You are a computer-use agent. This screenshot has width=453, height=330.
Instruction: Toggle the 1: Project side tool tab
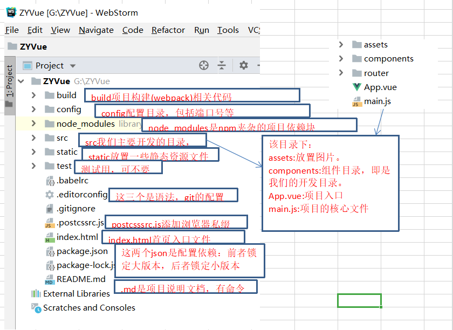[10, 86]
